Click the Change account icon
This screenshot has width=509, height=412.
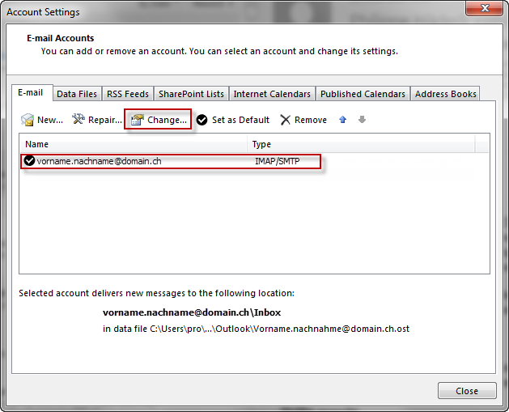[138, 120]
